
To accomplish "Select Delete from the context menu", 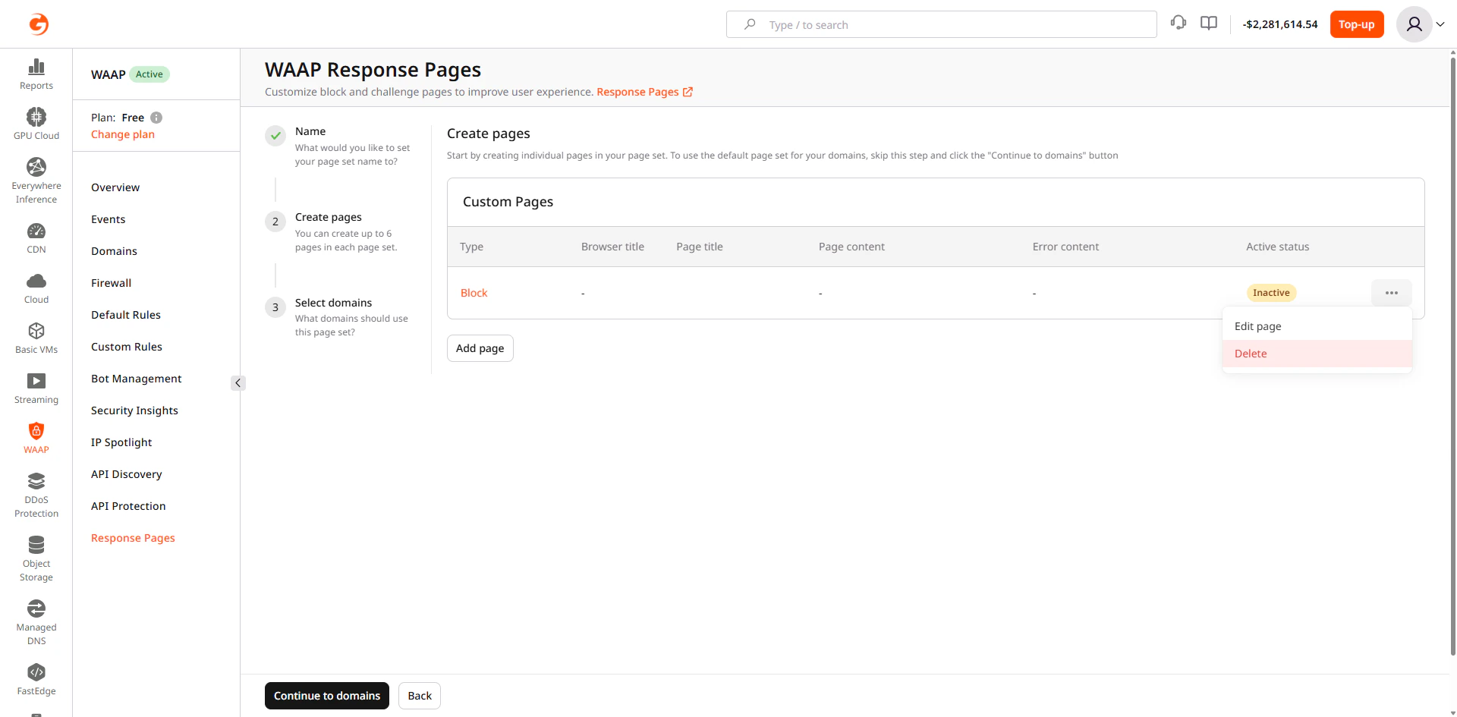I will 1251,353.
